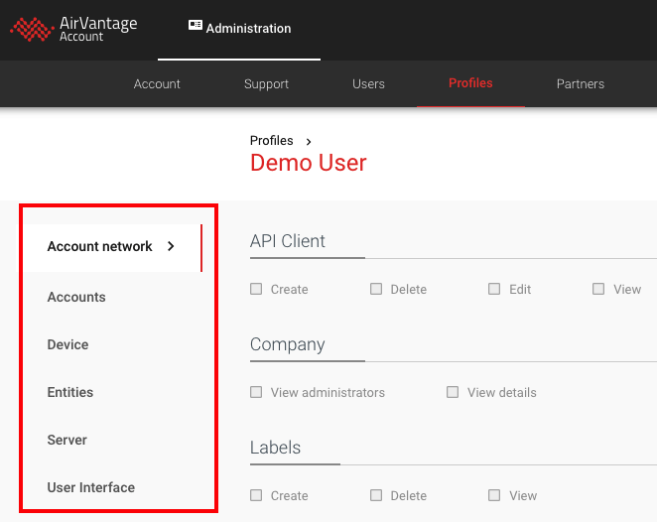Open the Support tab
Image resolution: width=657 pixels, height=522 pixels.
pyautogui.click(x=266, y=84)
